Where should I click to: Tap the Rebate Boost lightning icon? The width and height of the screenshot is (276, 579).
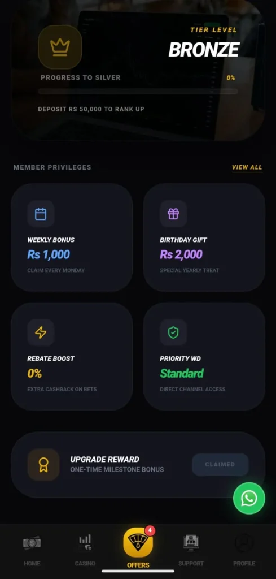pyautogui.click(x=41, y=332)
